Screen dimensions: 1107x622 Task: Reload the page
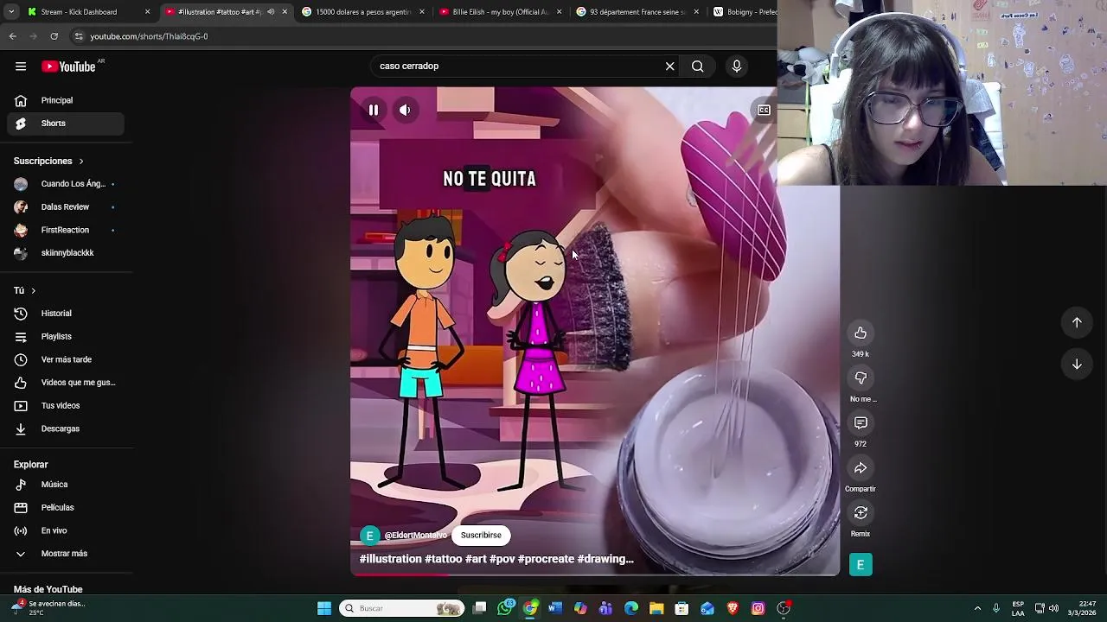[54, 36]
